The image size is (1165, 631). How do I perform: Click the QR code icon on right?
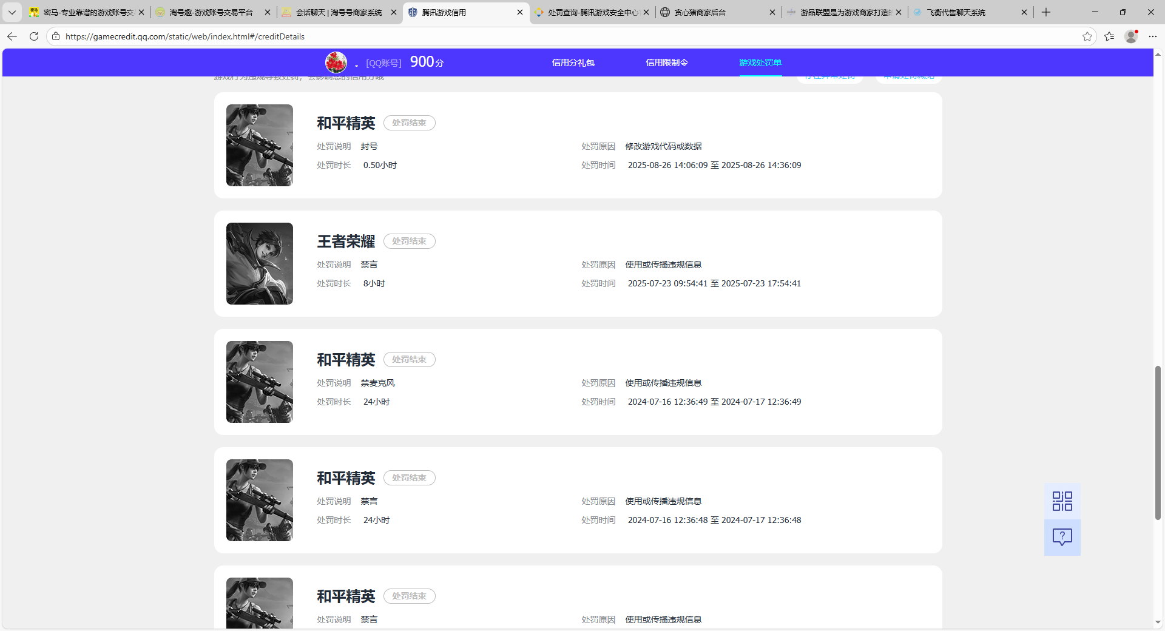point(1062,501)
